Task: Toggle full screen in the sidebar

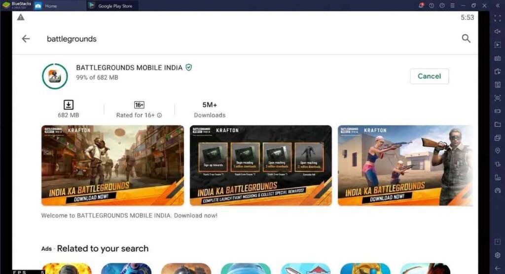Action: [498, 18]
